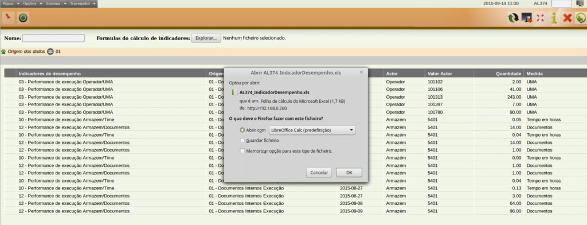Open help via the lifebuoy icon
587x225 pixels.
pos(540,18)
